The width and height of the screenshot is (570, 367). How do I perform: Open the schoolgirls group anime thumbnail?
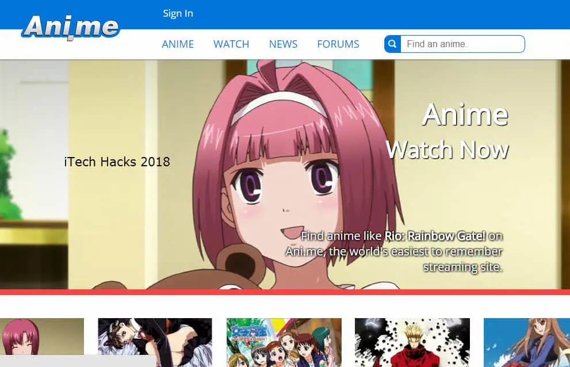[284, 343]
